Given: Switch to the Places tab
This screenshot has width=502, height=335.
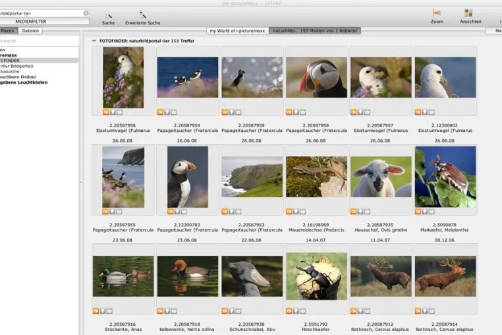Looking at the screenshot, I should pyautogui.click(x=8, y=31).
